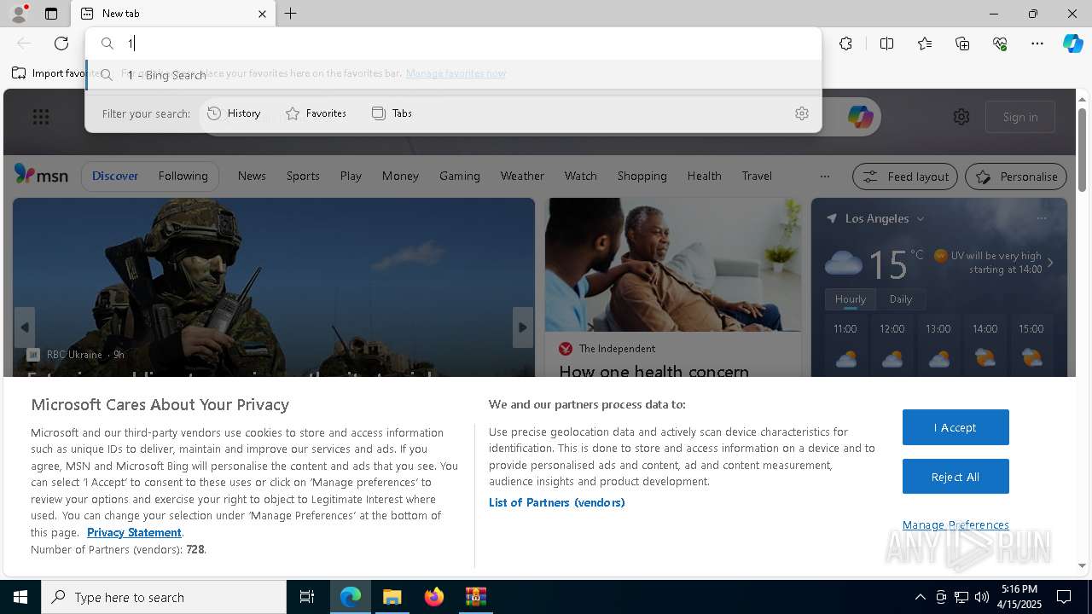Open Task View on taskbar
This screenshot has height=614, width=1092.
point(307,597)
